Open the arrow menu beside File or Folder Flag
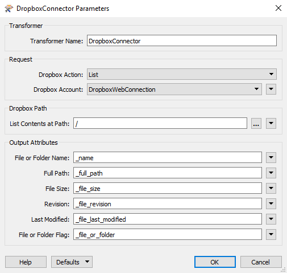This screenshot has width=287, height=273. click(x=271, y=234)
